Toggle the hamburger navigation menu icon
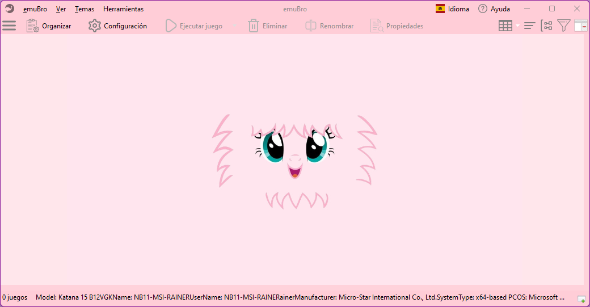 tap(9, 26)
